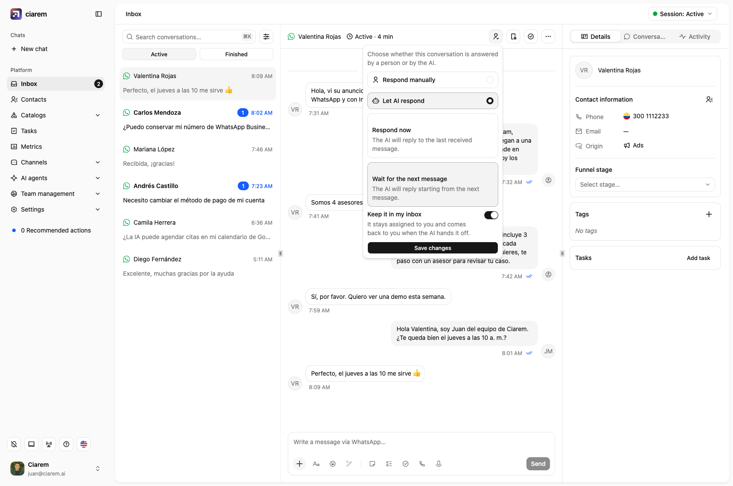Expand Catalogs menu section

pos(56,115)
